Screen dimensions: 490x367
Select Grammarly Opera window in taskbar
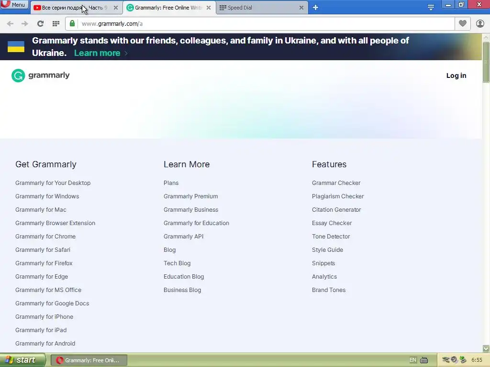point(89,360)
